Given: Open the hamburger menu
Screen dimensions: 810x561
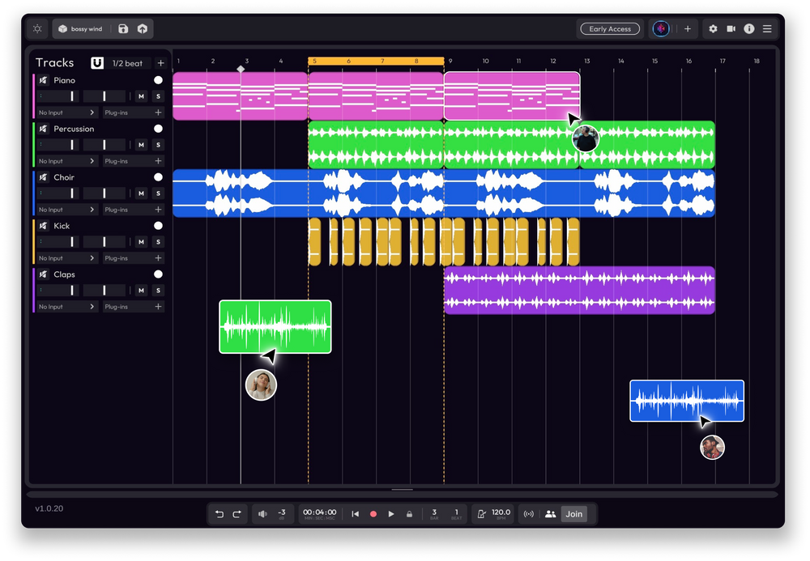Looking at the screenshot, I should [767, 29].
